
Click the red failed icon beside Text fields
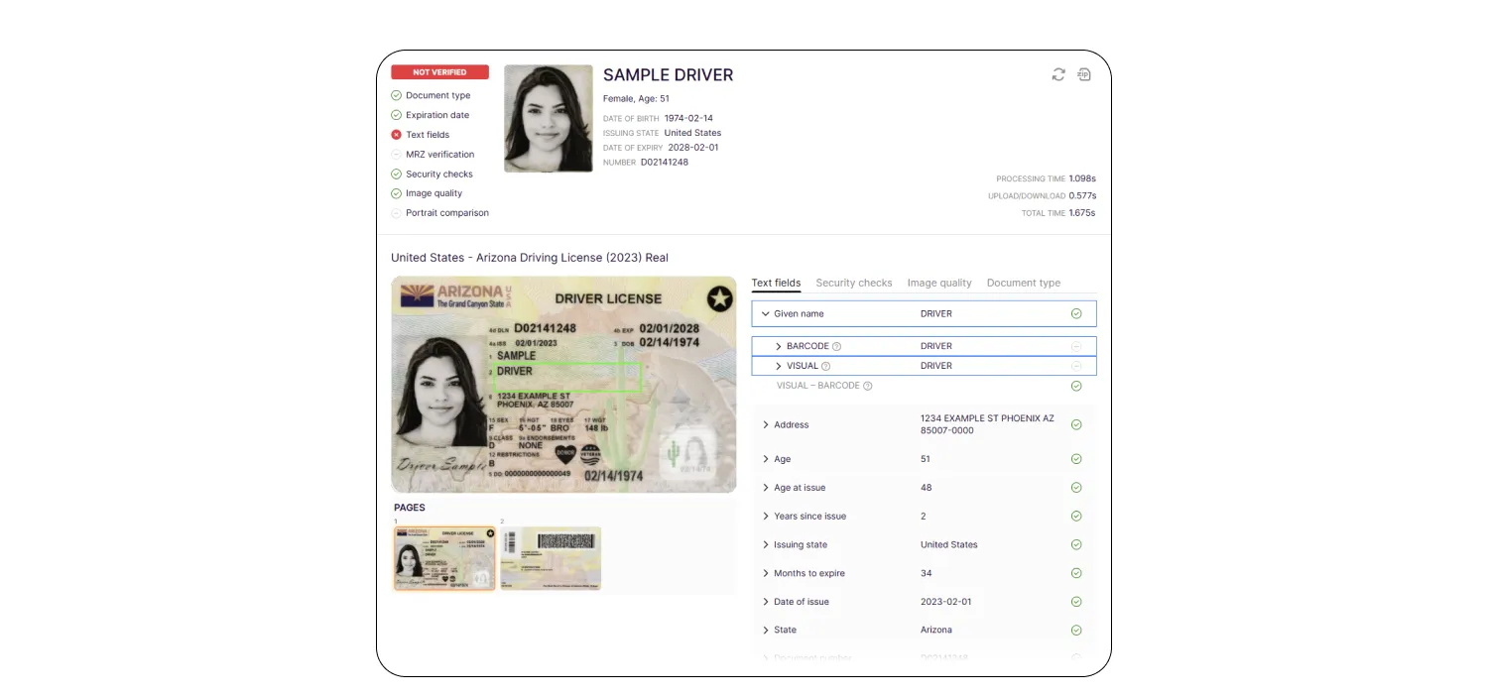point(396,135)
